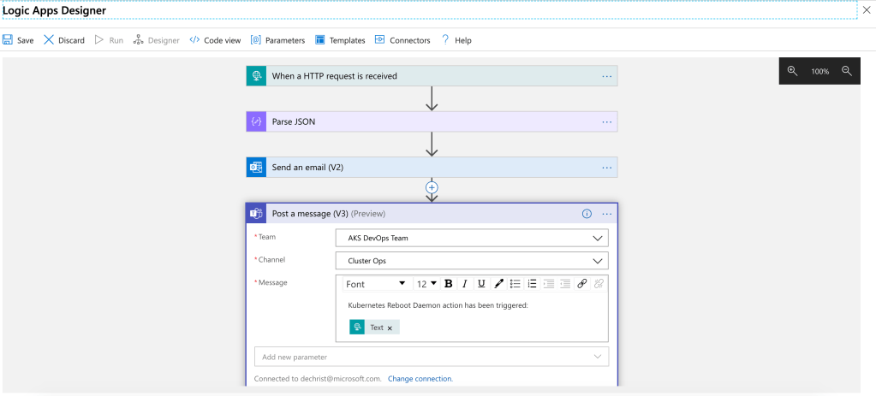Click the Change connection link
The width and height of the screenshot is (876, 396).
[420, 379]
